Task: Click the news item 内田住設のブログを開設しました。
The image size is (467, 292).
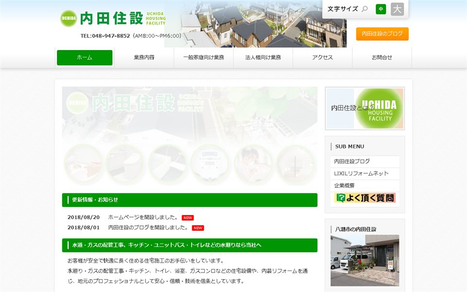Action: [x=148, y=227]
